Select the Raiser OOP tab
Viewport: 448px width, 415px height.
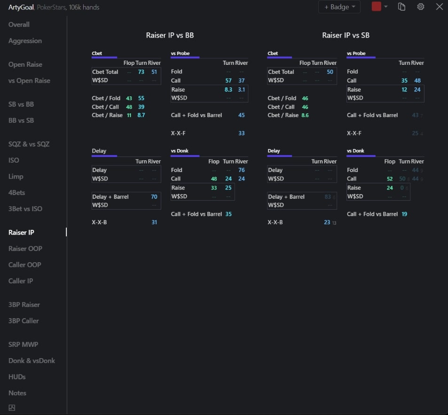click(x=25, y=249)
